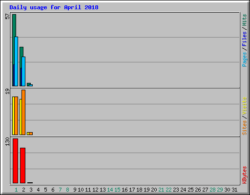The height and width of the screenshot is (195, 250).
Task: Click the day '18' axis label
Action: coord(139,190)
